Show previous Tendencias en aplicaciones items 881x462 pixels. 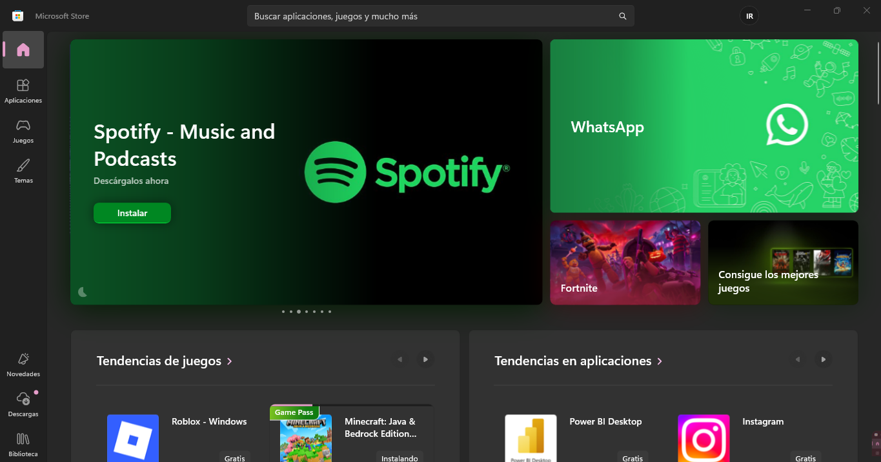798,359
